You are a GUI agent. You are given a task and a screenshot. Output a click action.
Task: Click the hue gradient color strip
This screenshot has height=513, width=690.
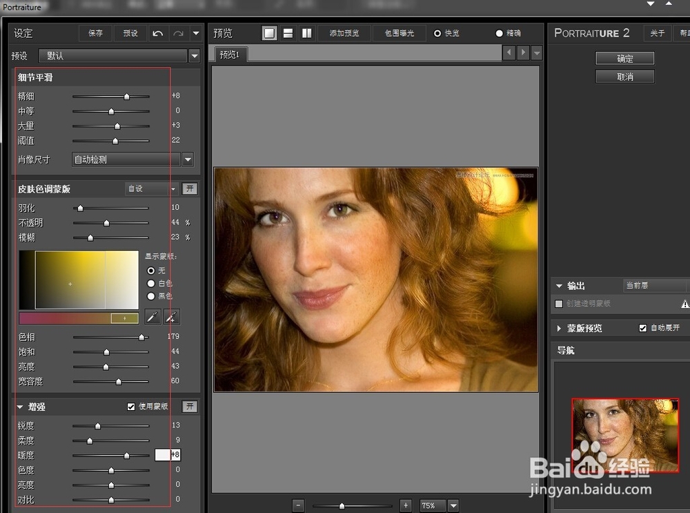point(79,318)
